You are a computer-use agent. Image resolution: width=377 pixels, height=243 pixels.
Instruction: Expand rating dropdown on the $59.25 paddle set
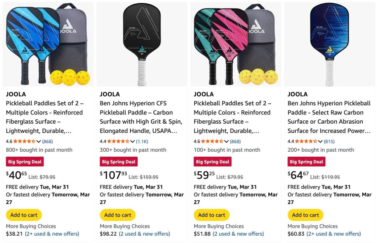click(x=226, y=141)
